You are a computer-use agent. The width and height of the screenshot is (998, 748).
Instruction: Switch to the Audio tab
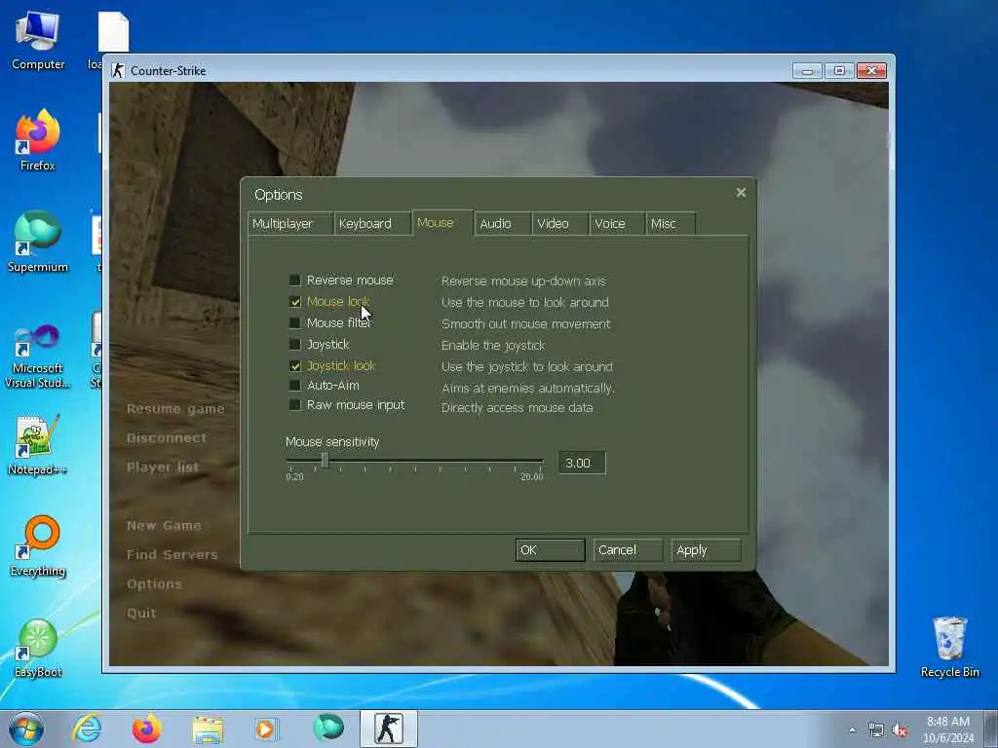click(x=503, y=223)
